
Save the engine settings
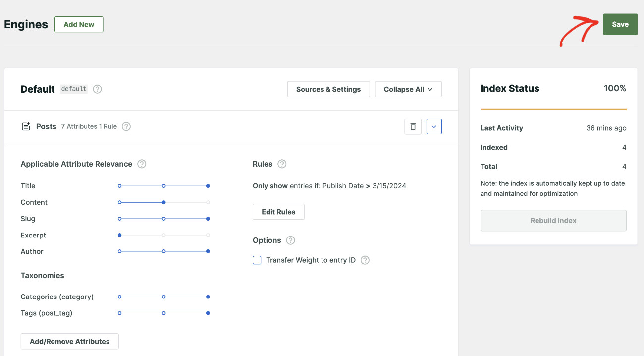[620, 24]
